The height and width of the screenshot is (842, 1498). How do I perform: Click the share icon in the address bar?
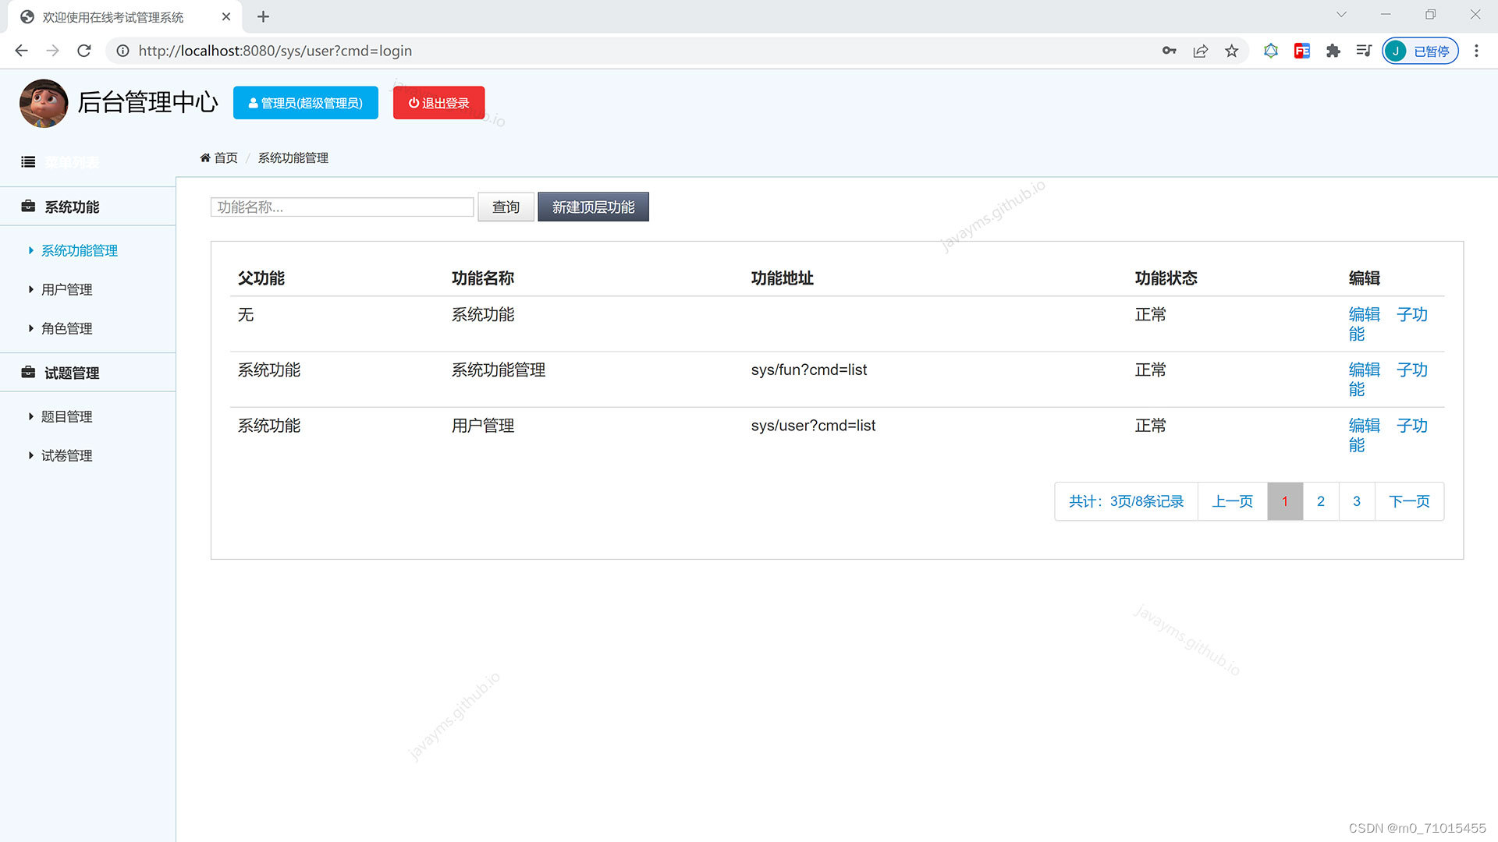(x=1200, y=51)
